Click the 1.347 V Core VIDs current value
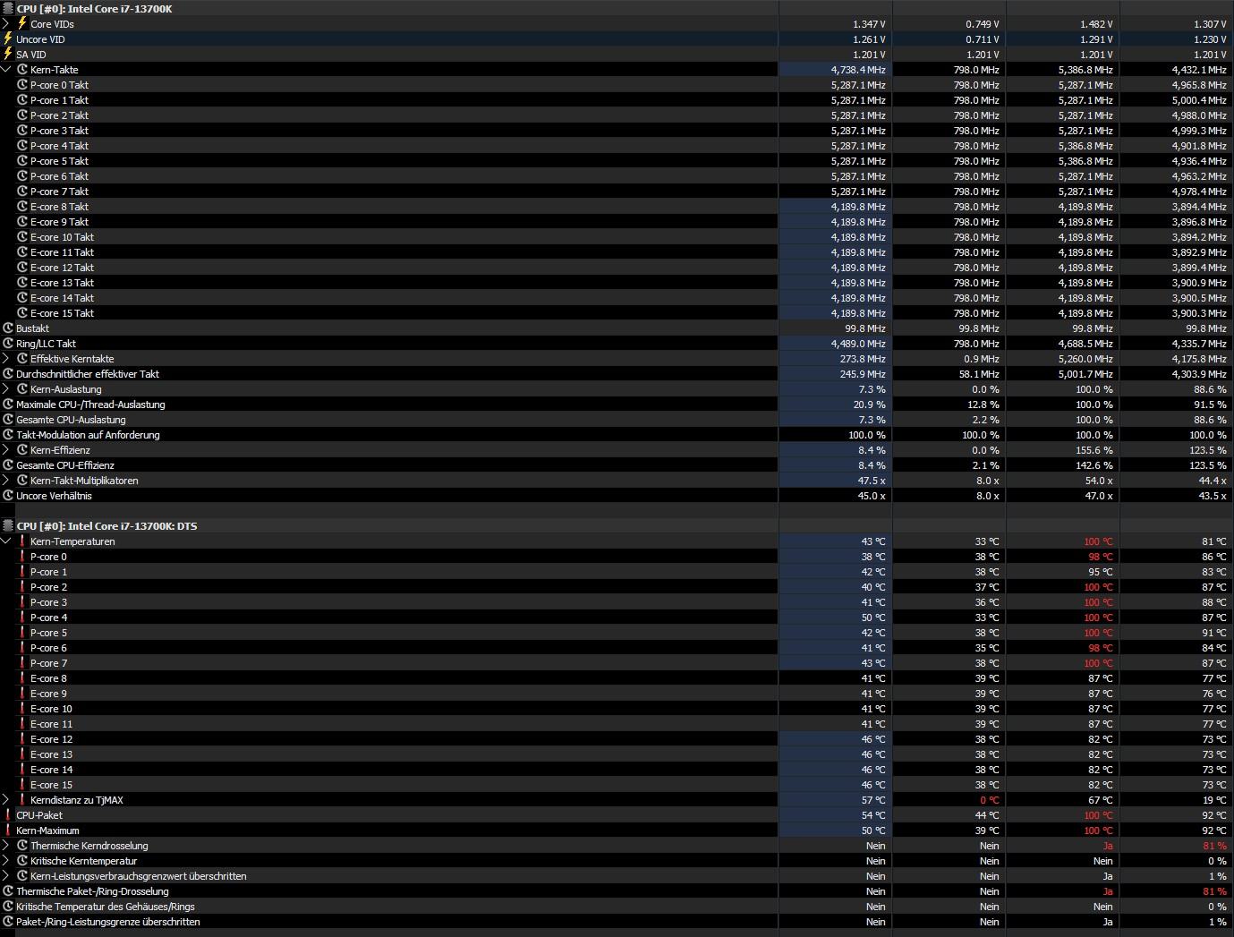Viewport: 1234px width, 937px height. (x=869, y=24)
